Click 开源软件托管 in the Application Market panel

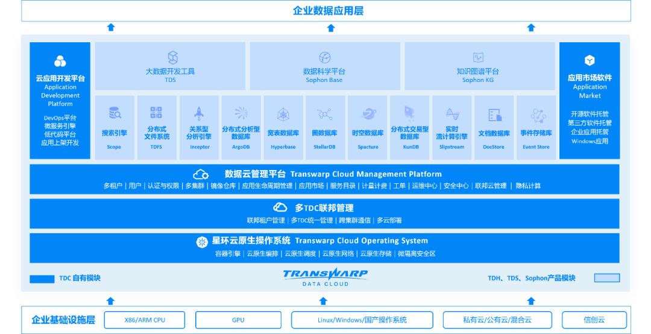tap(590, 114)
